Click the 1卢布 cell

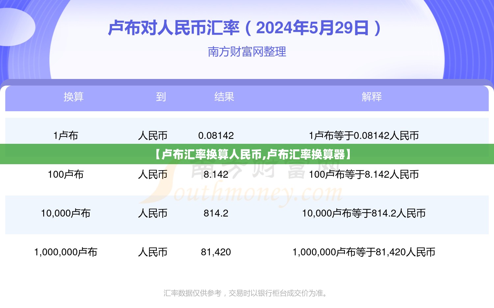[x=66, y=136]
